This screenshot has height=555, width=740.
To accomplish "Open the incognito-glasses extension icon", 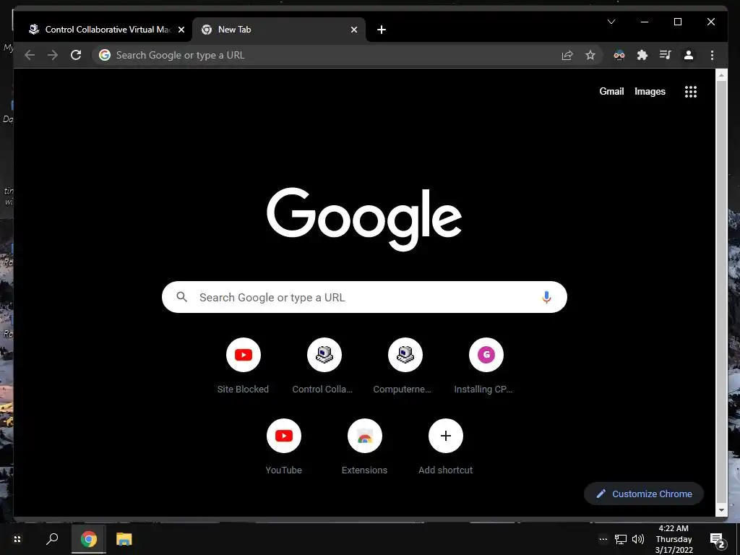I will [x=619, y=55].
